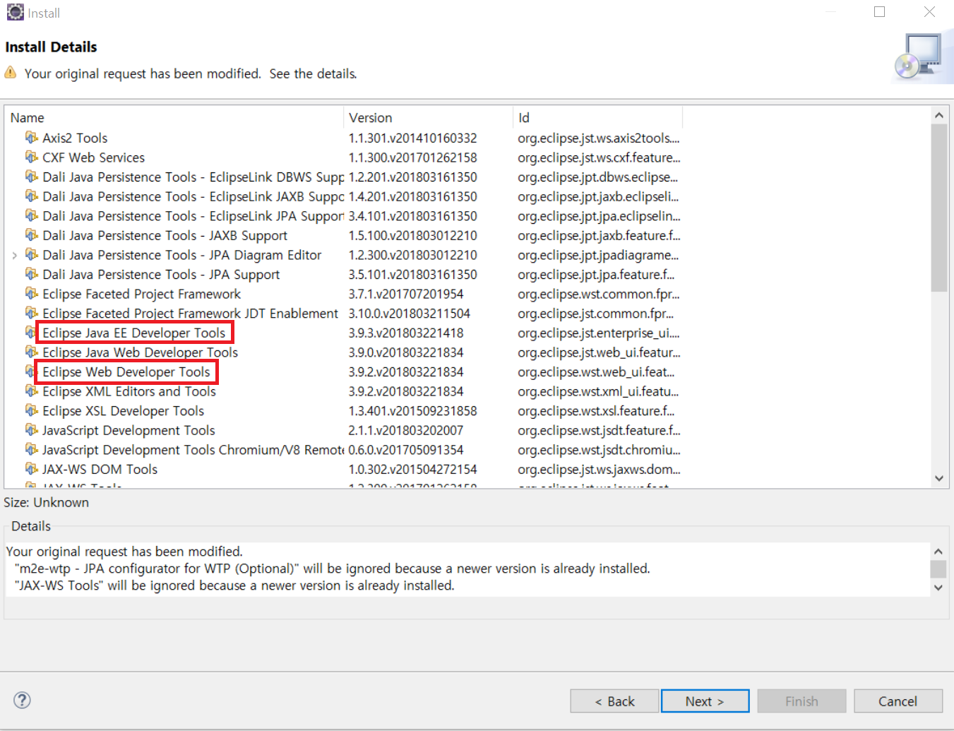The height and width of the screenshot is (731, 954).
Task: Click the icon beside Dali JPA Support row
Action: (x=32, y=273)
